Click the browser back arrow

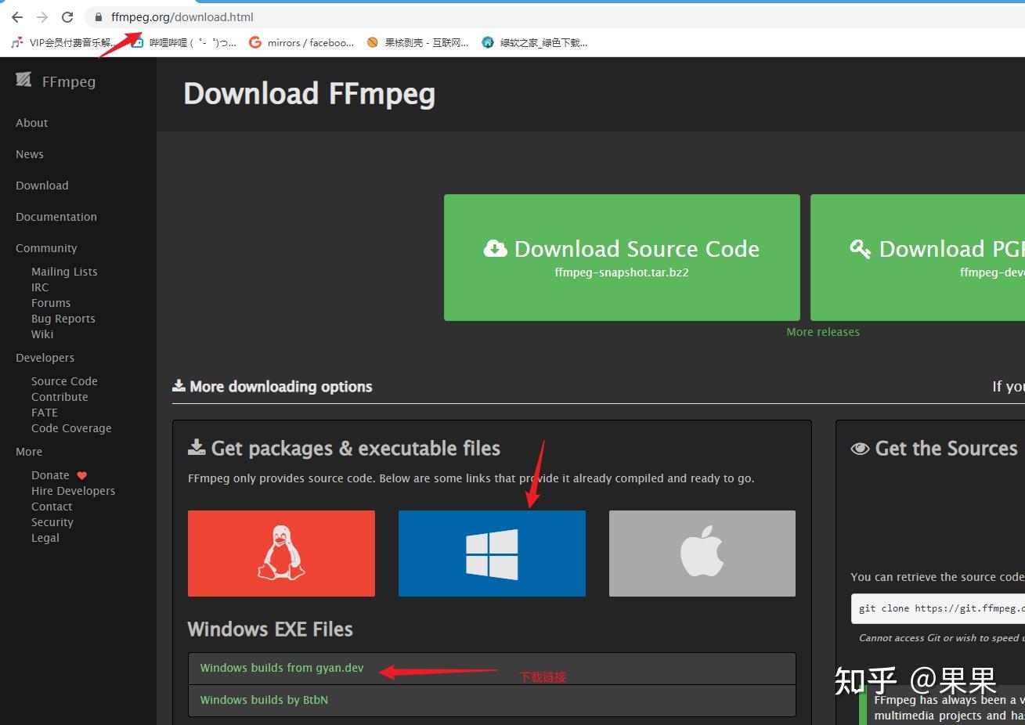[x=17, y=17]
